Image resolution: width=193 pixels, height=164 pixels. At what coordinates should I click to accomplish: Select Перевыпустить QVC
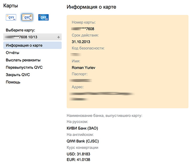tap(24, 68)
